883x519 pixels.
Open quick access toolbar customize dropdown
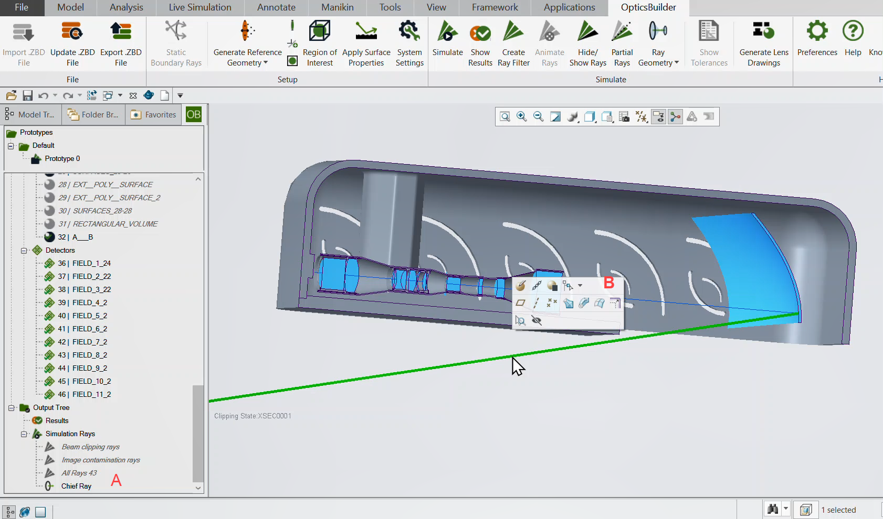180,95
